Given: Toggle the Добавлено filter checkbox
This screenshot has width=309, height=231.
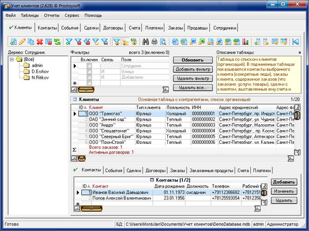Looking at the screenshot, I should 89,78.
